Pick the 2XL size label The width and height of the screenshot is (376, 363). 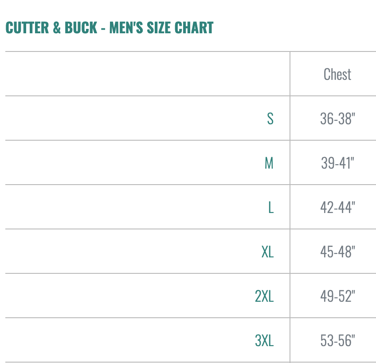pos(264,296)
